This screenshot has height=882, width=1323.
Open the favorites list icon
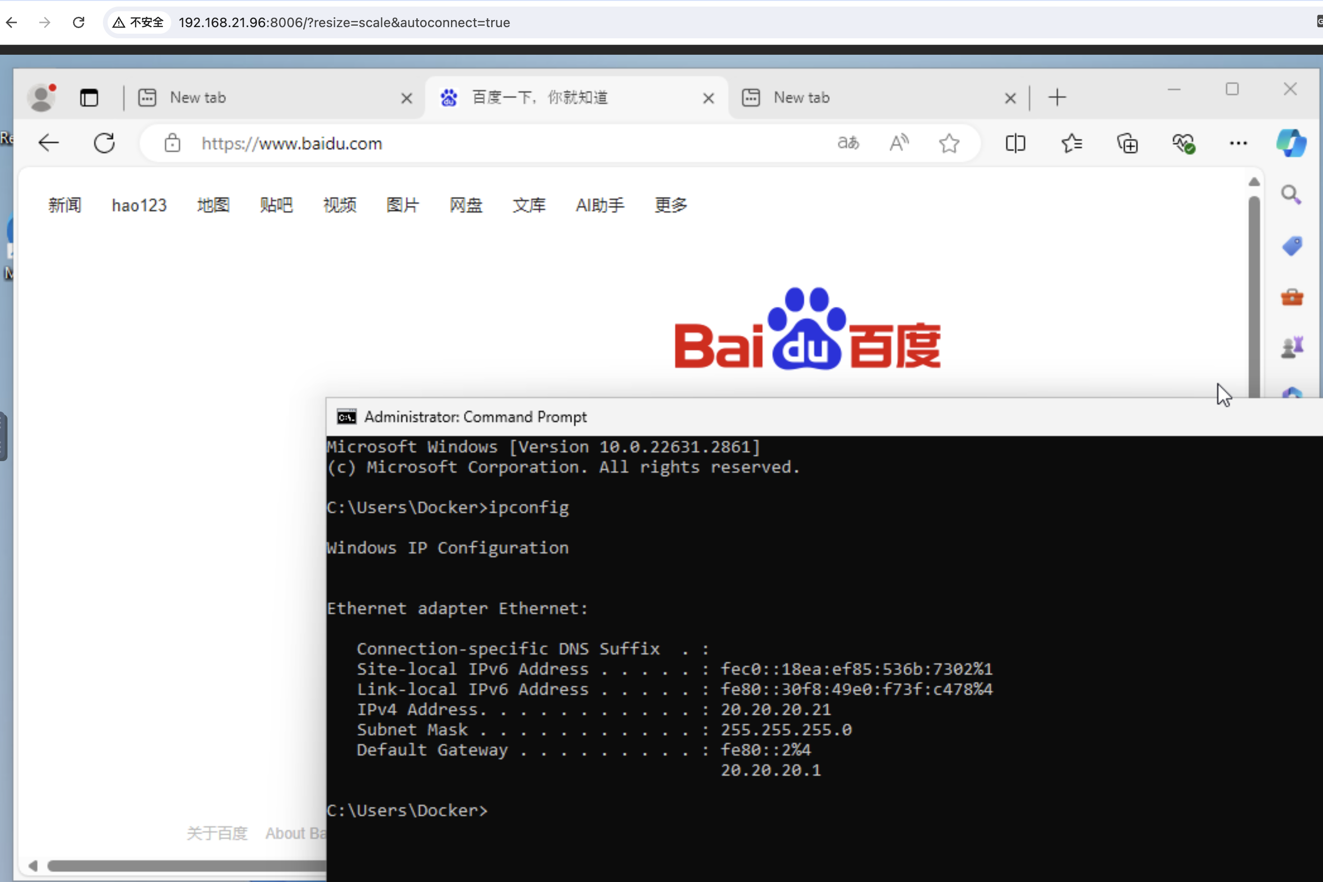click(x=1071, y=144)
